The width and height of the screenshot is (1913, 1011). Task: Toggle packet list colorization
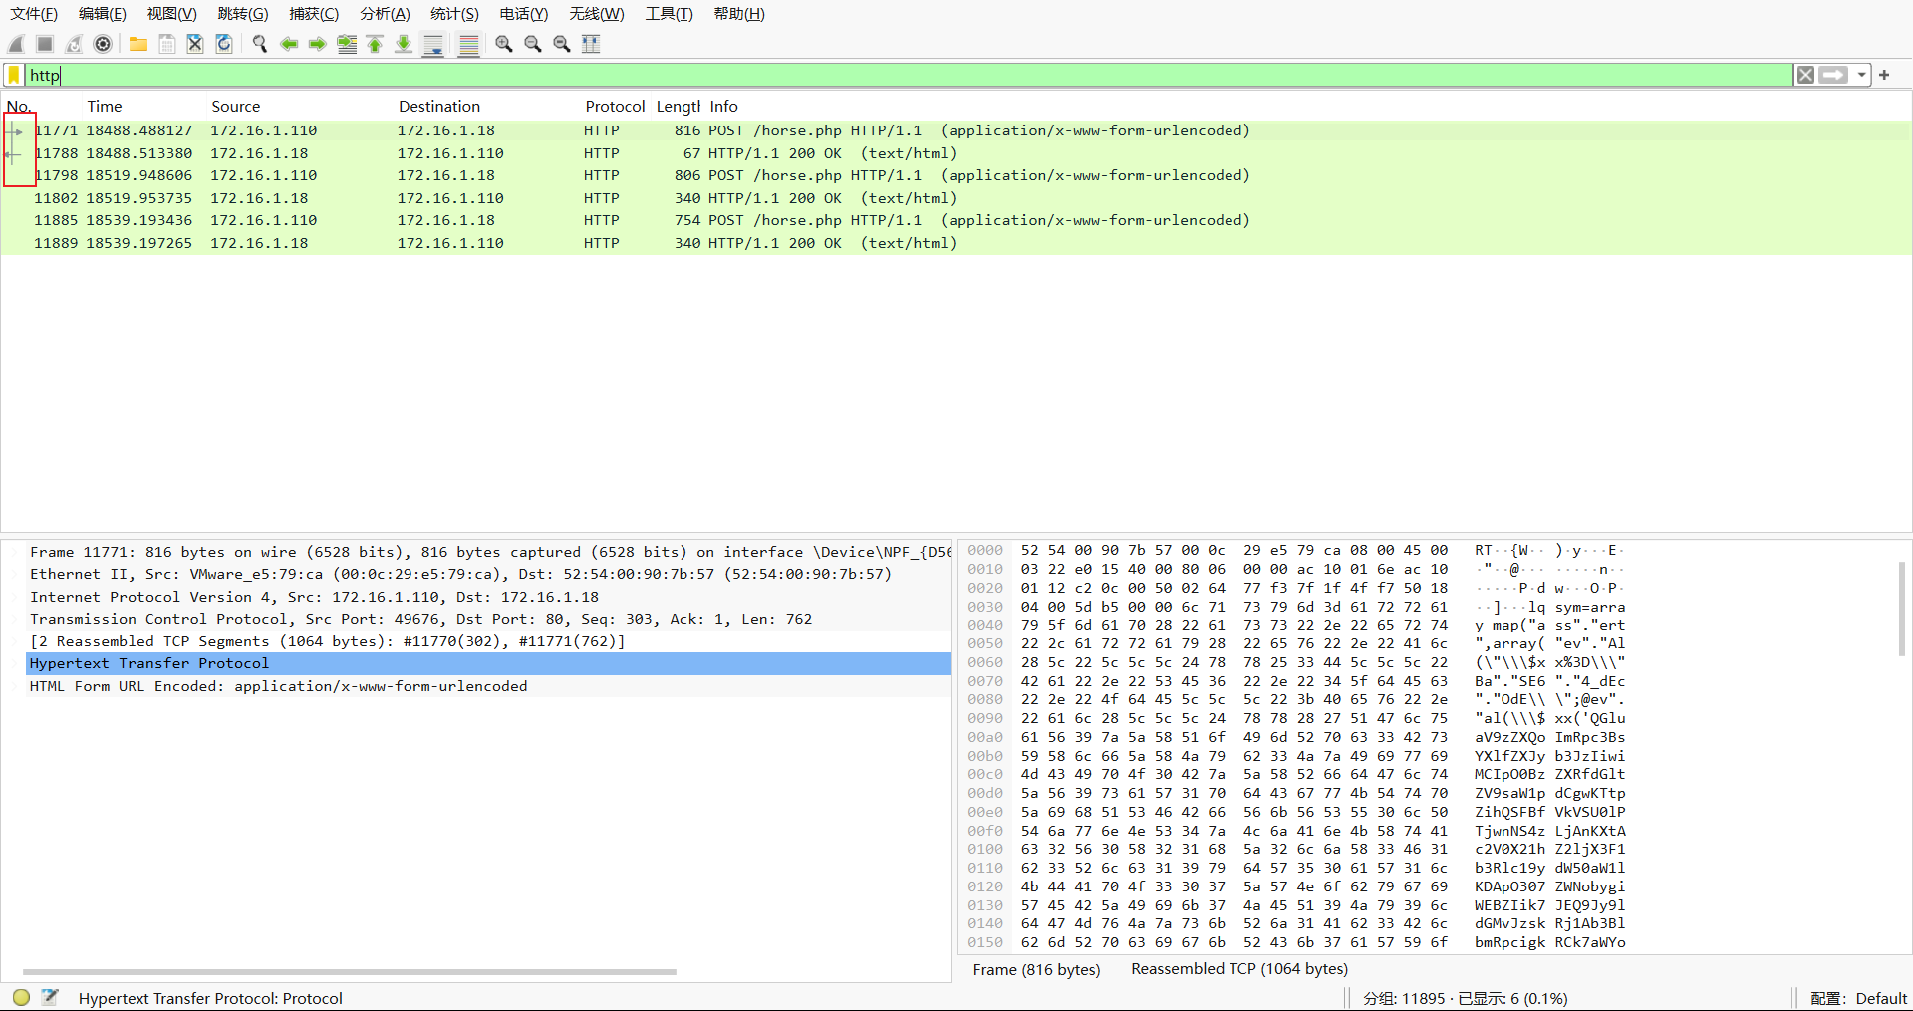coord(469,45)
